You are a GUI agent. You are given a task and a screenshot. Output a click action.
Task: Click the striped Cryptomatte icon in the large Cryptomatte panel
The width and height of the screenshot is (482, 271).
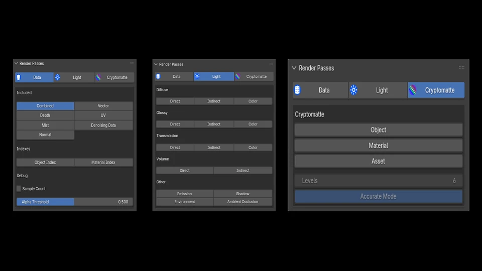click(x=413, y=90)
